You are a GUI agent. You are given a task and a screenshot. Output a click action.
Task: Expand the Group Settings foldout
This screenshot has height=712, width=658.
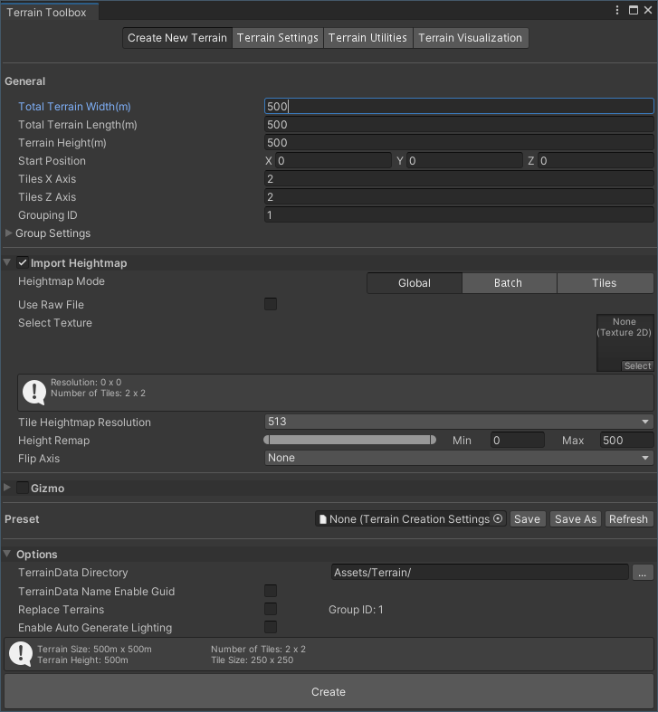pos(9,233)
